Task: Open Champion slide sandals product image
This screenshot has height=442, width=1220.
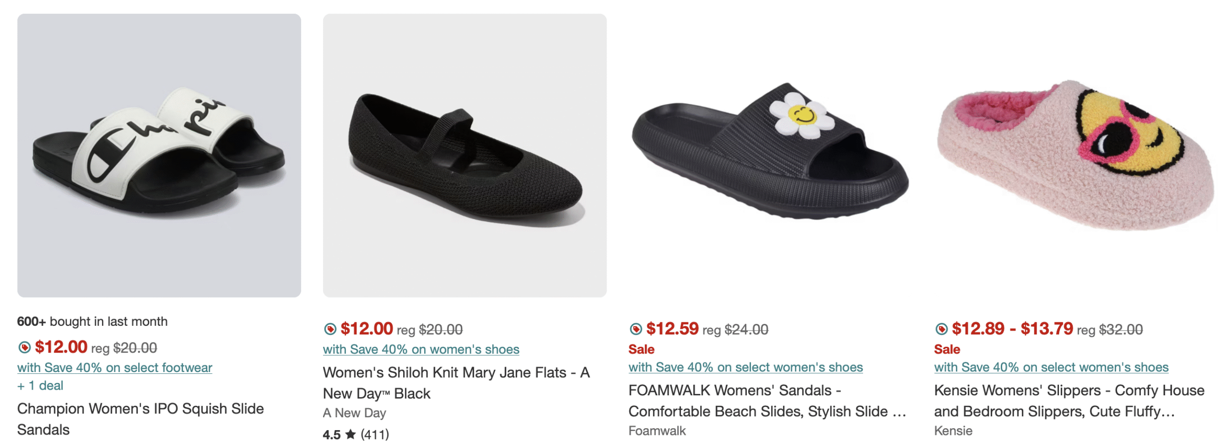Action: 159,155
